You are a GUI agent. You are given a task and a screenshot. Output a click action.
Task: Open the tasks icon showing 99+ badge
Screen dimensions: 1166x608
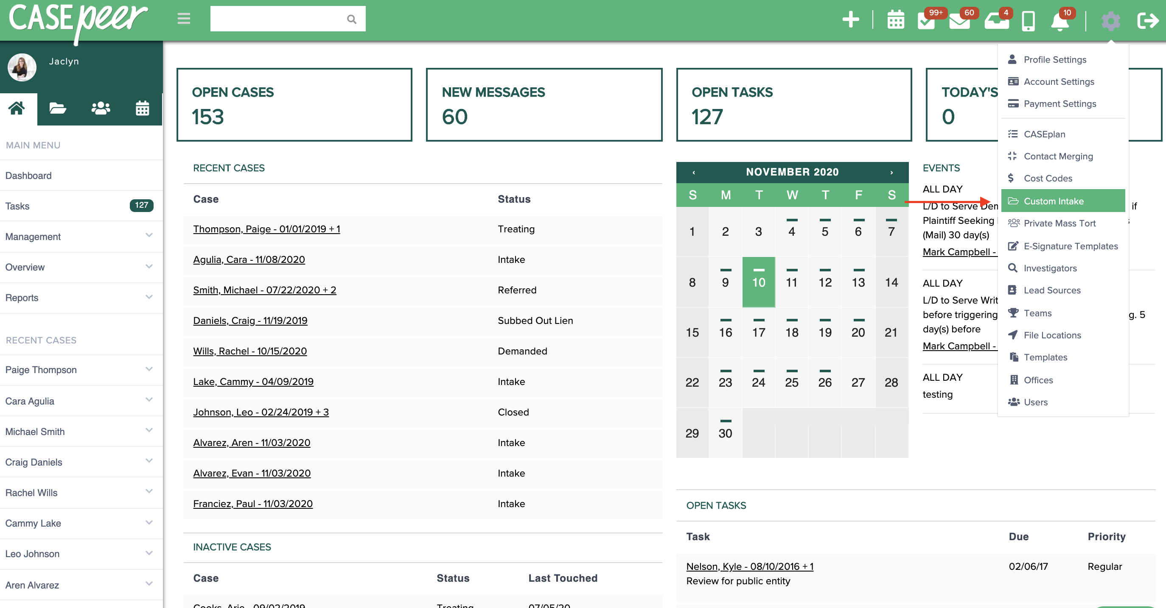tap(927, 22)
